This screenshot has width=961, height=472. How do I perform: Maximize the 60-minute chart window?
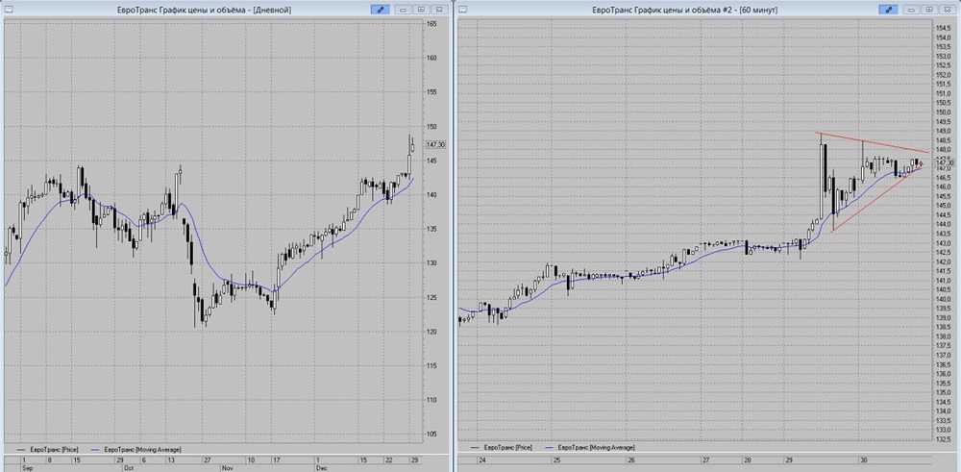coord(929,10)
